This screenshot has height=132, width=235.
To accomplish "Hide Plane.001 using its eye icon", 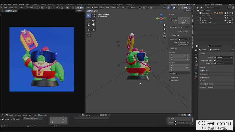I will coord(230,23).
